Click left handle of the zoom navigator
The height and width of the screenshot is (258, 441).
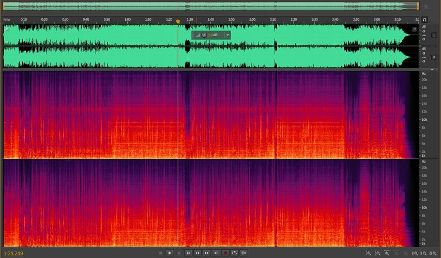coord(4,6)
